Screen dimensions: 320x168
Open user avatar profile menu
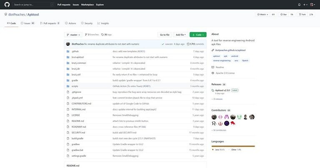(x=312, y=5)
